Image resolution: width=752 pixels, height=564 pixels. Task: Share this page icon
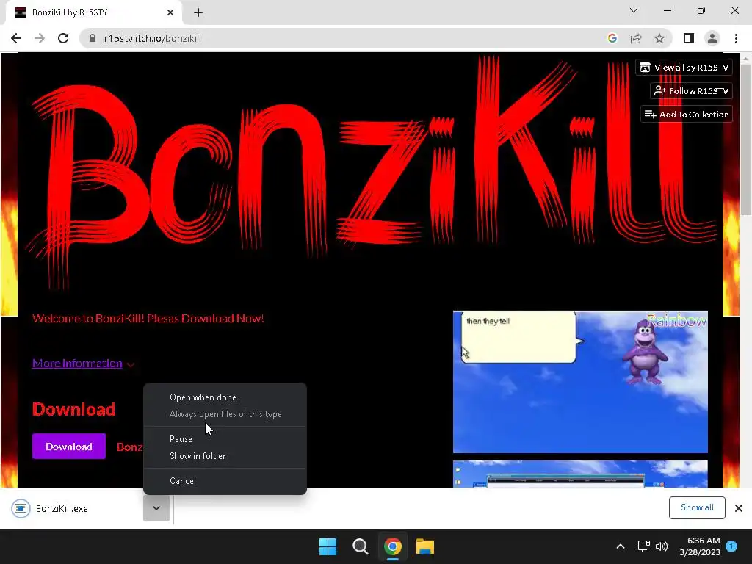tap(636, 38)
